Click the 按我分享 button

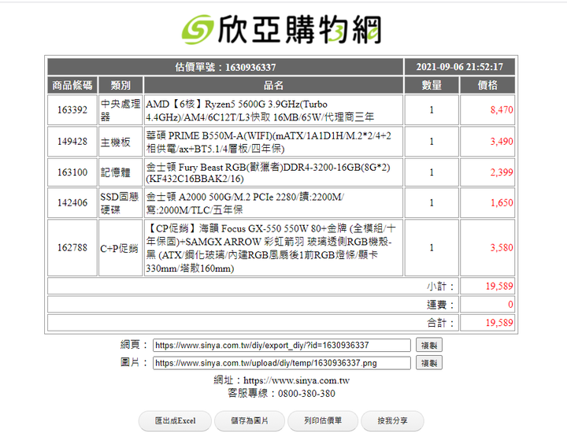click(392, 420)
